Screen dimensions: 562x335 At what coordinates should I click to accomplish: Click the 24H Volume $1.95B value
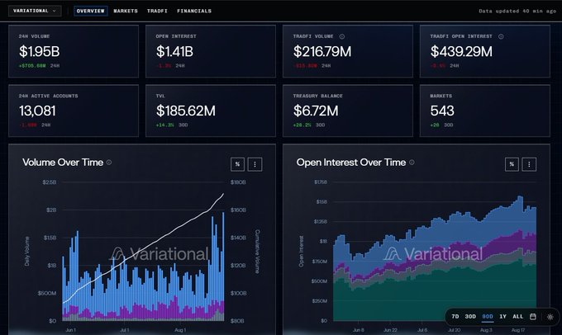click(40, 51)
